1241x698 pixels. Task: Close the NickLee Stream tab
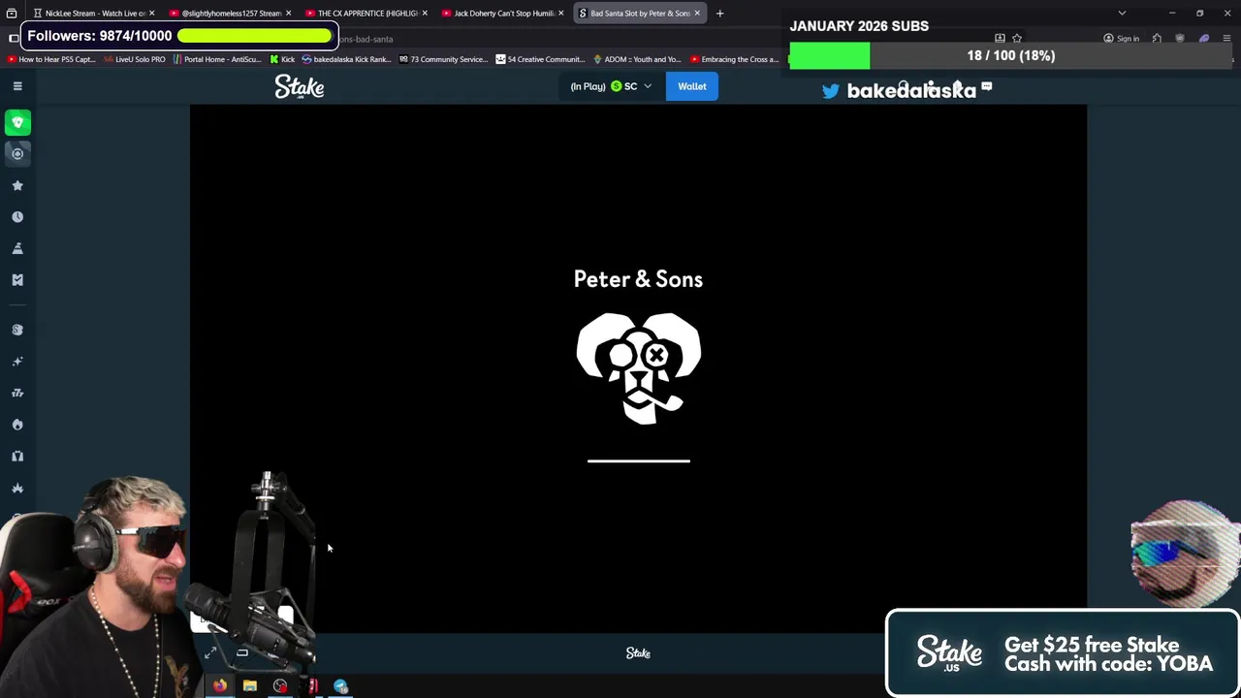[x=151, y=14]
